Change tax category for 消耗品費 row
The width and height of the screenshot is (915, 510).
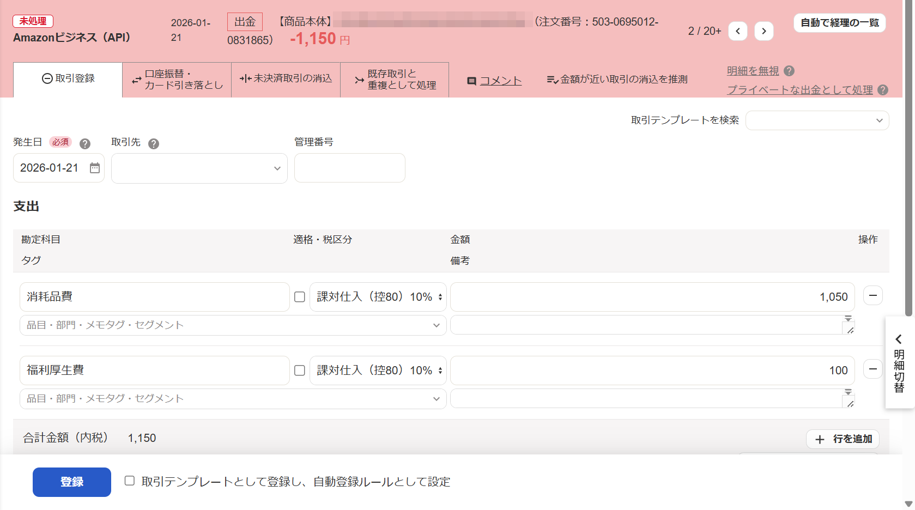(378, 297)
